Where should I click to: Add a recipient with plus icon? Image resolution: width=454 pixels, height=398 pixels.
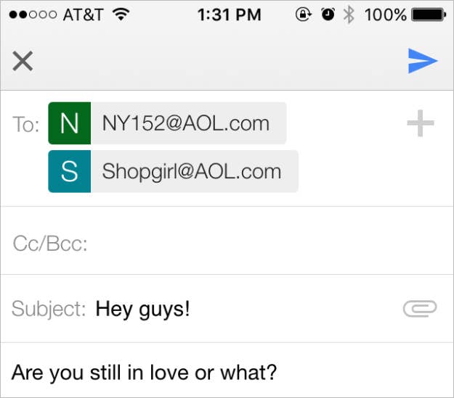pyautogui.click(x=421, y=123)
